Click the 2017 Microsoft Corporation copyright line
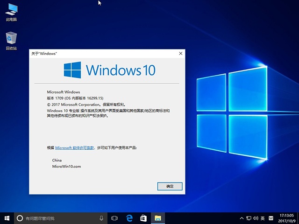This screenshot has width=299, height=224. point(86,105)
